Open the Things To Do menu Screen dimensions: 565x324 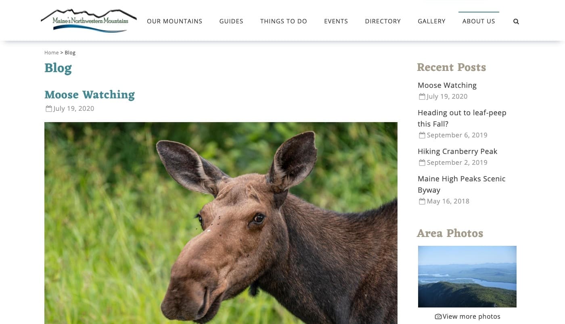(x=284, y=21)
